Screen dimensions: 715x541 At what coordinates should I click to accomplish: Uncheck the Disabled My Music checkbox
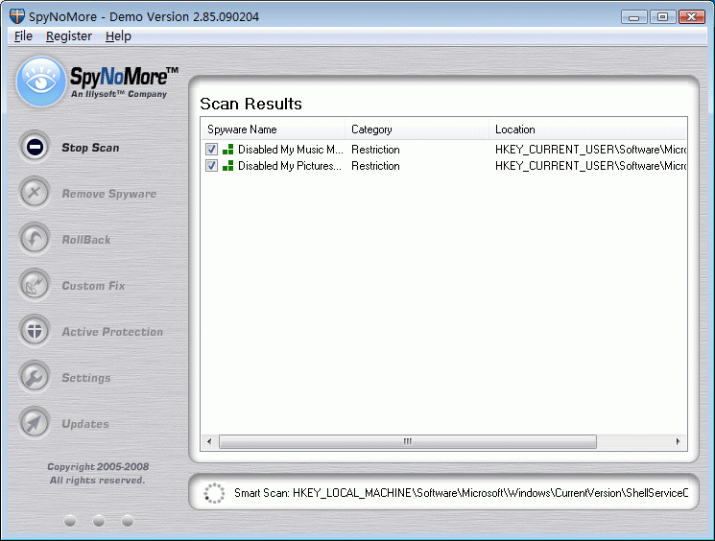tap(211, 149)
